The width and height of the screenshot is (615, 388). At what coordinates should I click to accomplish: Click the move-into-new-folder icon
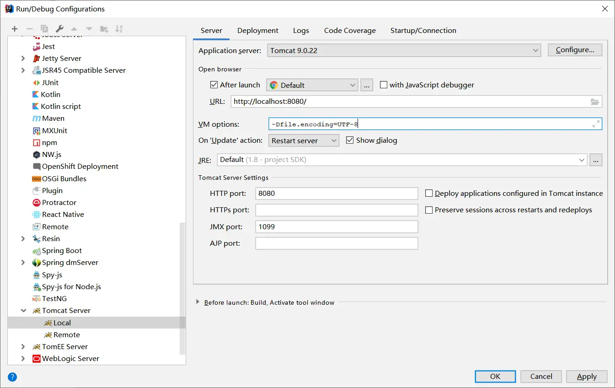104,29
